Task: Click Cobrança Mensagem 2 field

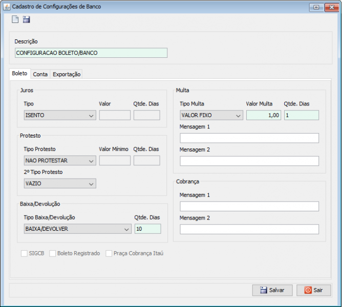Action: 249,229
